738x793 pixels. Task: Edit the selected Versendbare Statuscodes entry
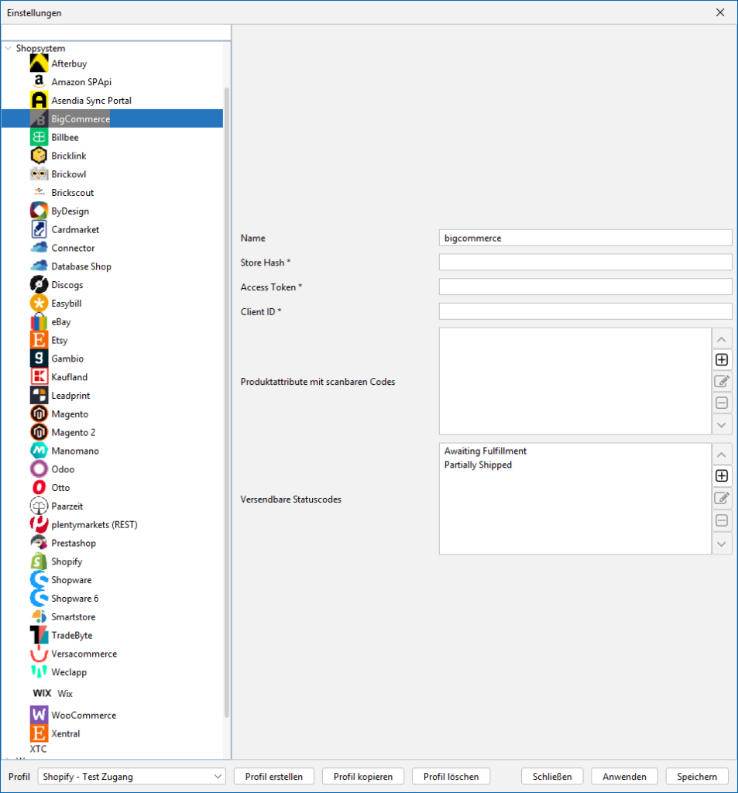click(x=721, y=498)
